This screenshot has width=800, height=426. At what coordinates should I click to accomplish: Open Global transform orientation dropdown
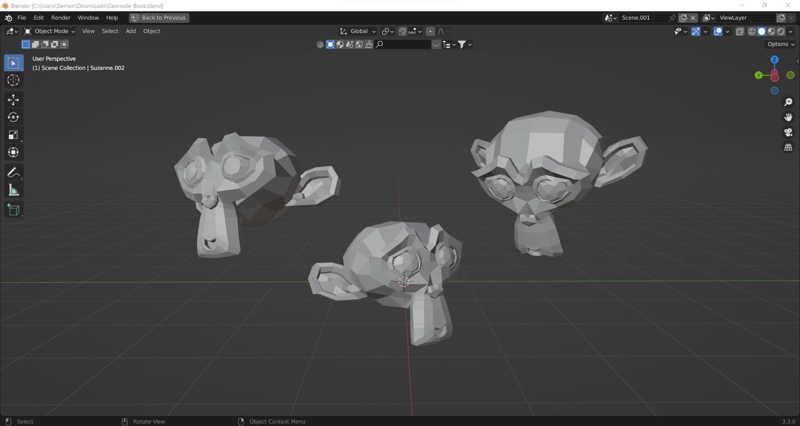(x=358, y=31)
